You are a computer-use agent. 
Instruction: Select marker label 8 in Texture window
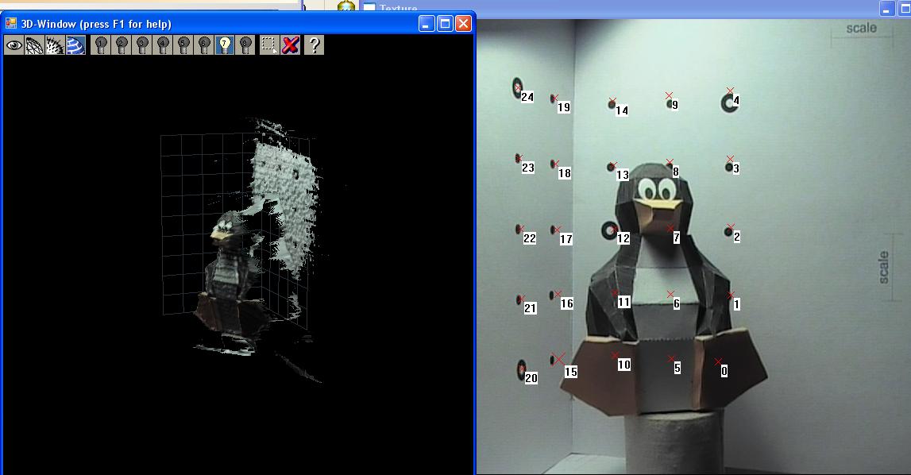coord(676,172)
